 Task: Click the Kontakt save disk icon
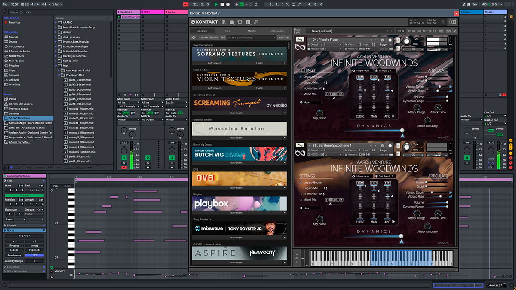[232, 22]
